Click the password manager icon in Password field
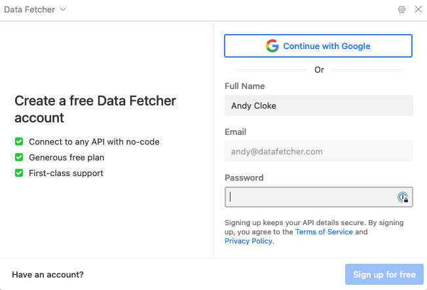 pyautogui.click(x=403, y=197)
